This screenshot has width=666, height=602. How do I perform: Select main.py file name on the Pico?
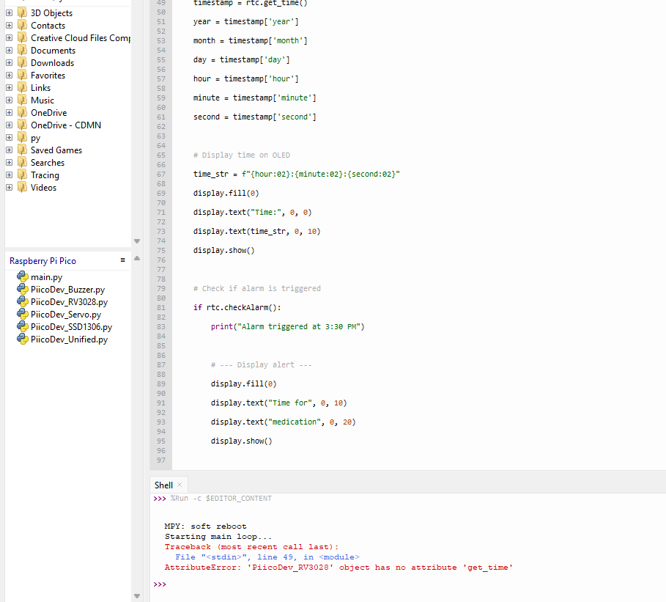pyautogui.click(x=47, y=277)
